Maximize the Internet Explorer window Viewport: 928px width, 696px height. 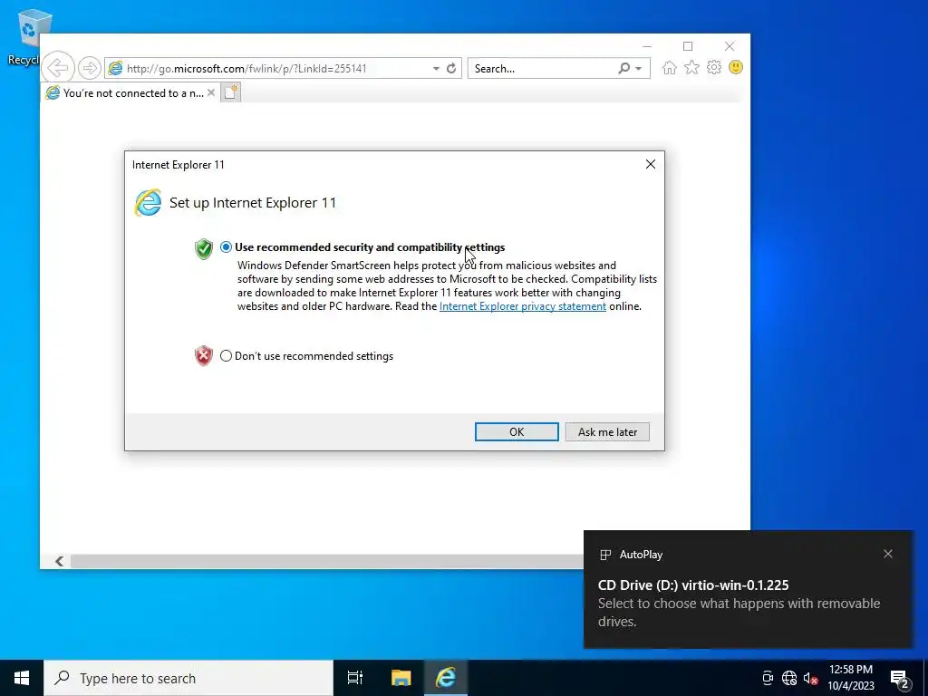click(688, 46)
